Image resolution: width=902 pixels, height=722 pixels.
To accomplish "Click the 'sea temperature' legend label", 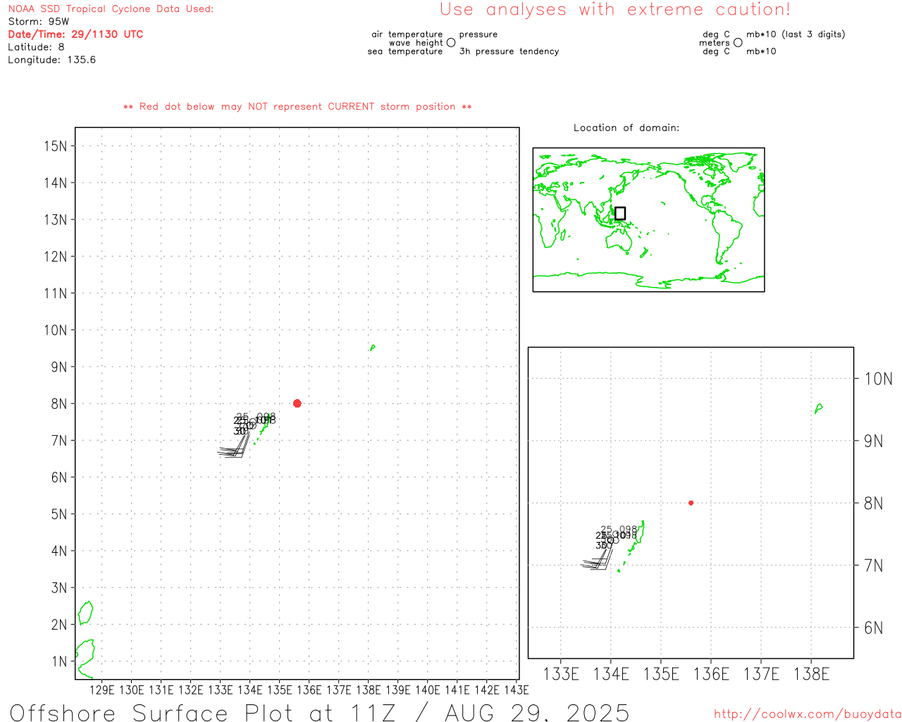I will (405, 51).
